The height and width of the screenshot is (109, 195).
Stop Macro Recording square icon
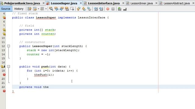tap(113, 9)
